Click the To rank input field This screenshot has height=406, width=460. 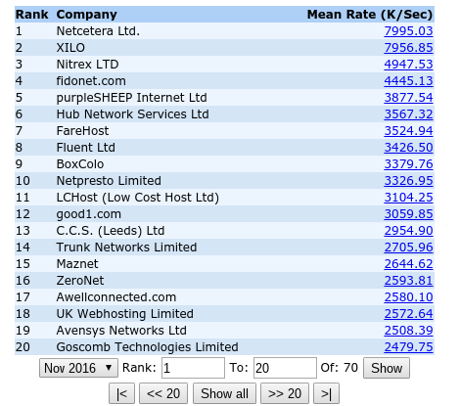pos(285,368)
